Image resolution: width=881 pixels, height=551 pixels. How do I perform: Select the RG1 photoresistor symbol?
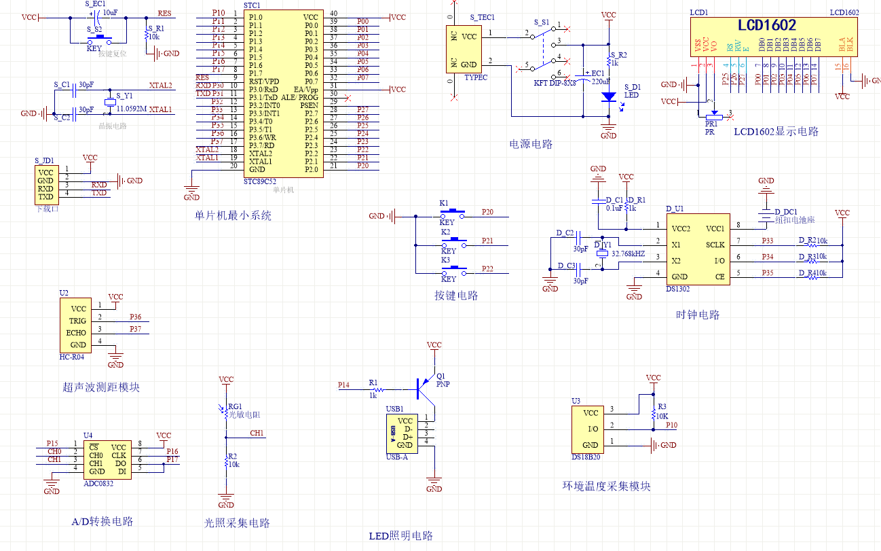pyautogui.click(x=226, y=413)
